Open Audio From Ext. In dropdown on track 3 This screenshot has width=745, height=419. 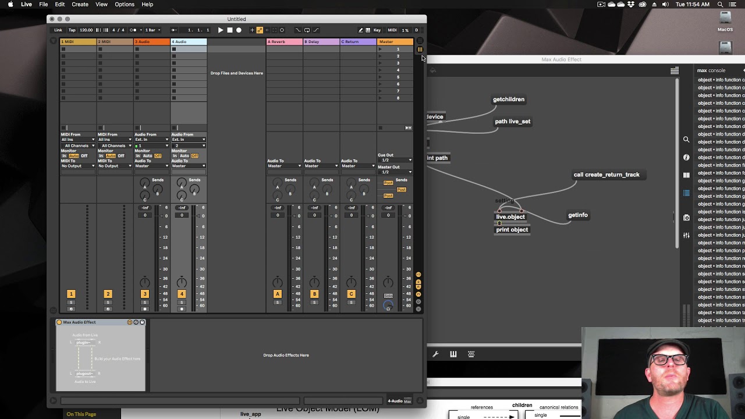tap(151, 140)
